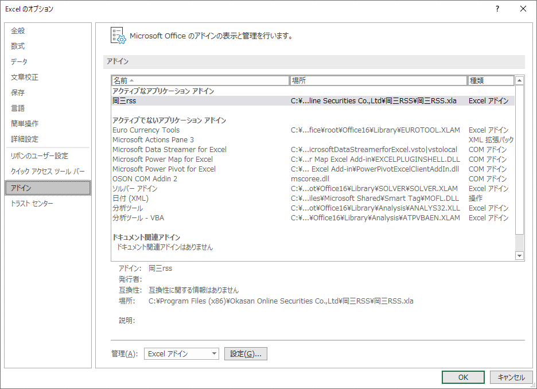Click the add-ins gear icon in header
The width and height of the screenshot is (537, 389).
[x=118, y=36]
